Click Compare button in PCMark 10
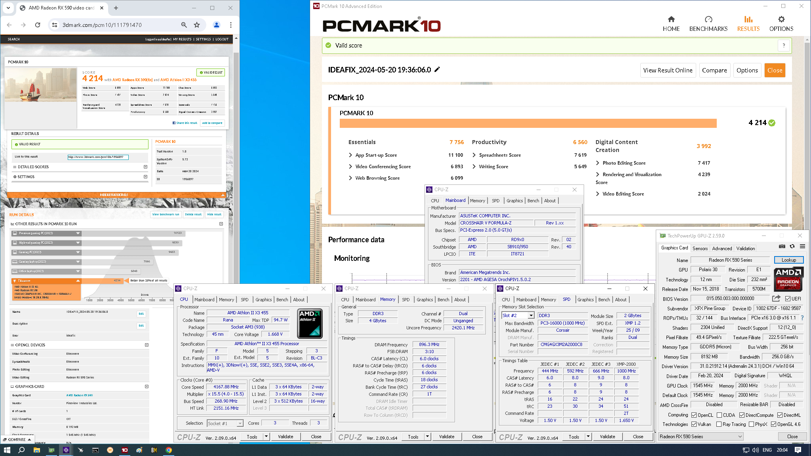 pyautogui.click(x=714, y=70)
